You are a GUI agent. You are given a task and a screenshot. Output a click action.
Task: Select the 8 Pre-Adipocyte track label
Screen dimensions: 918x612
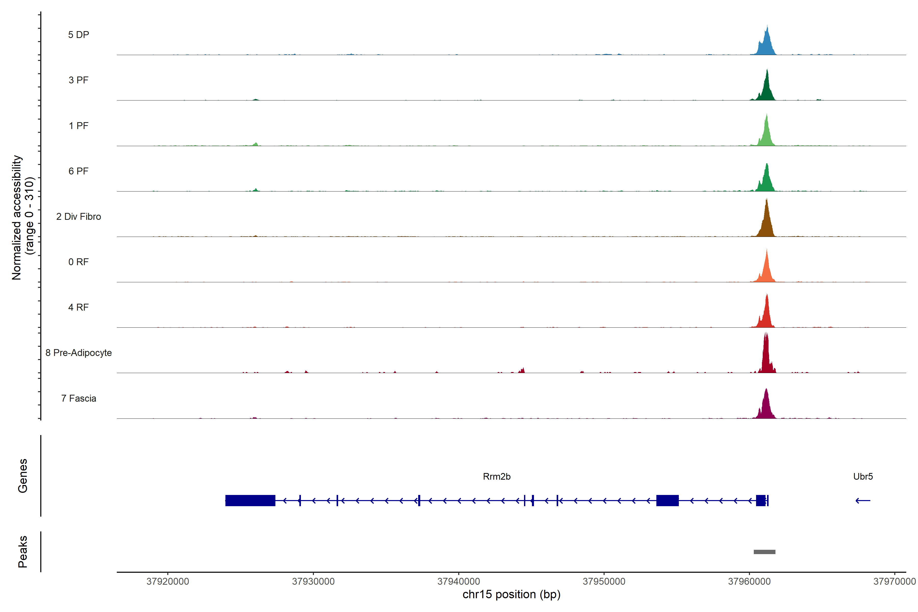[x=79, y=353]
